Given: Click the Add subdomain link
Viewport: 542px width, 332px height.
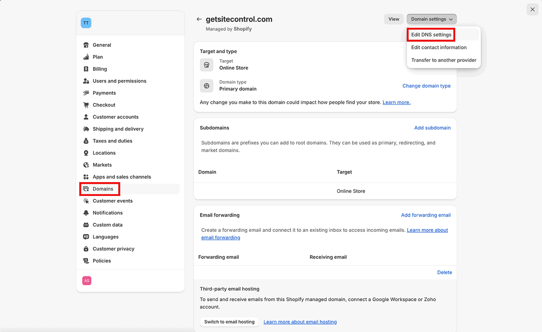Looking at the screenshot, I should (432, 128).
